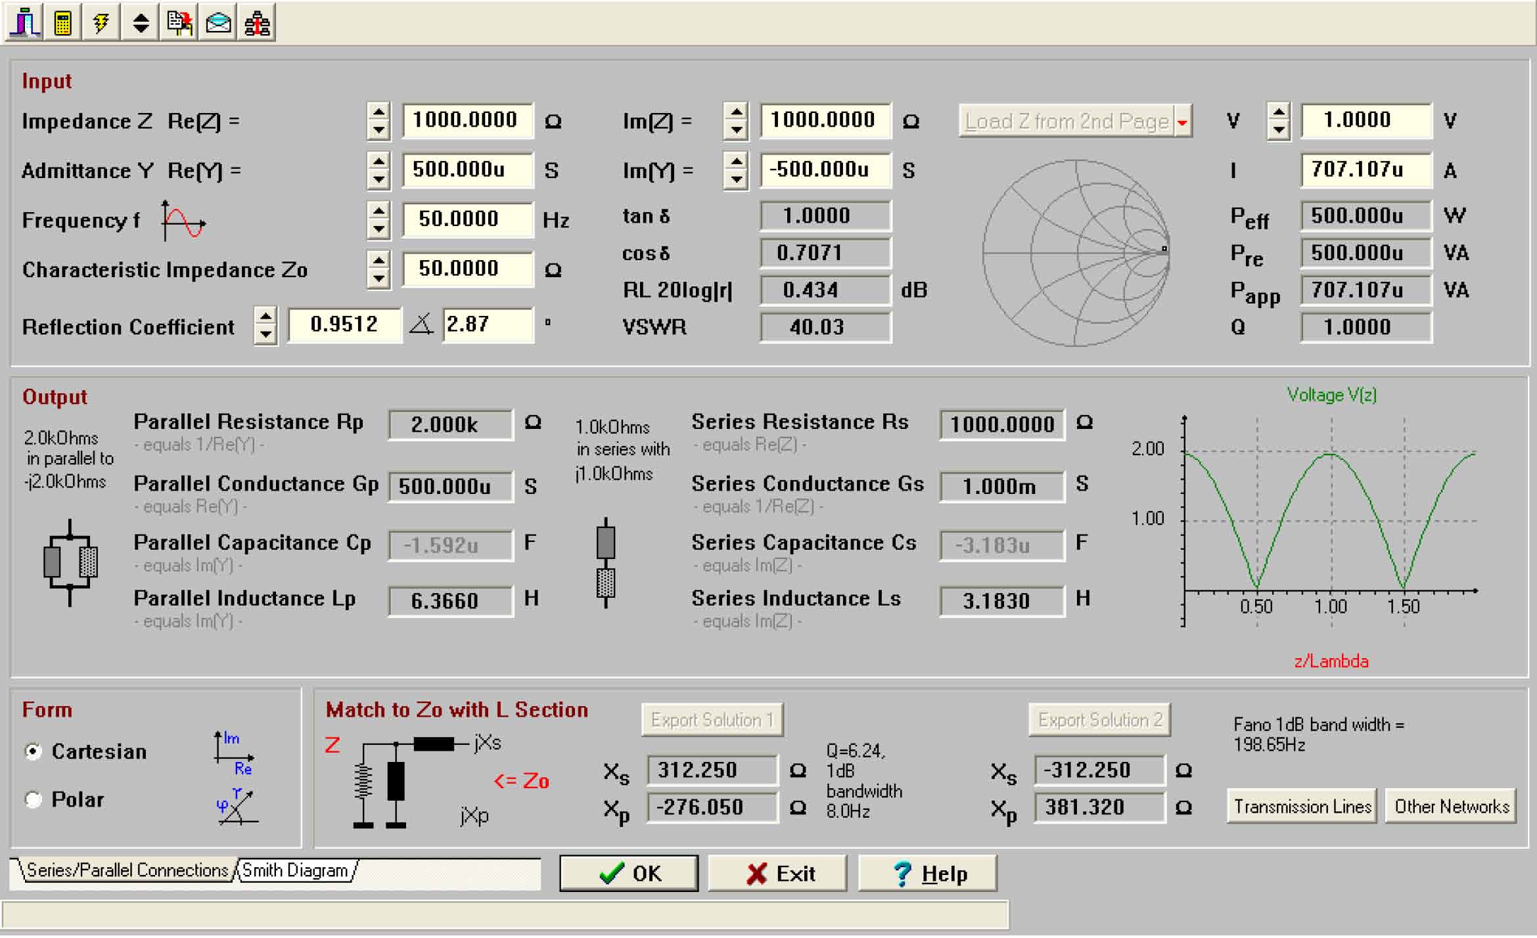Select the Polar form radio button

[x=33, y=800]
